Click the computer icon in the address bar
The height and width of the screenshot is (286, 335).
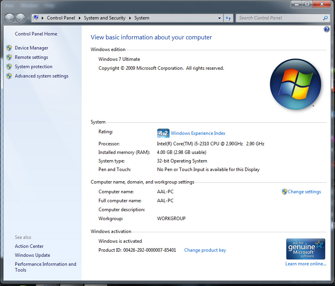click(36, 18)
